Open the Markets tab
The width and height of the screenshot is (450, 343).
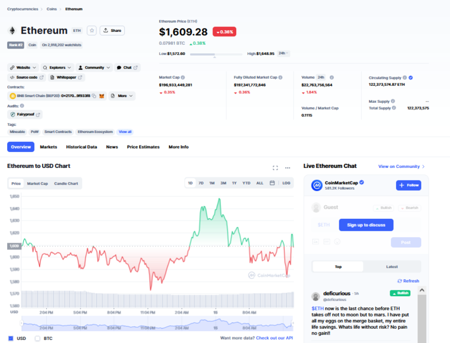49,147
